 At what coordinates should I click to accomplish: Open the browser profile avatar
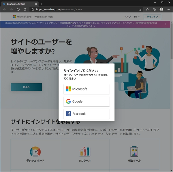pyautogui.click(x=161, y=10)
